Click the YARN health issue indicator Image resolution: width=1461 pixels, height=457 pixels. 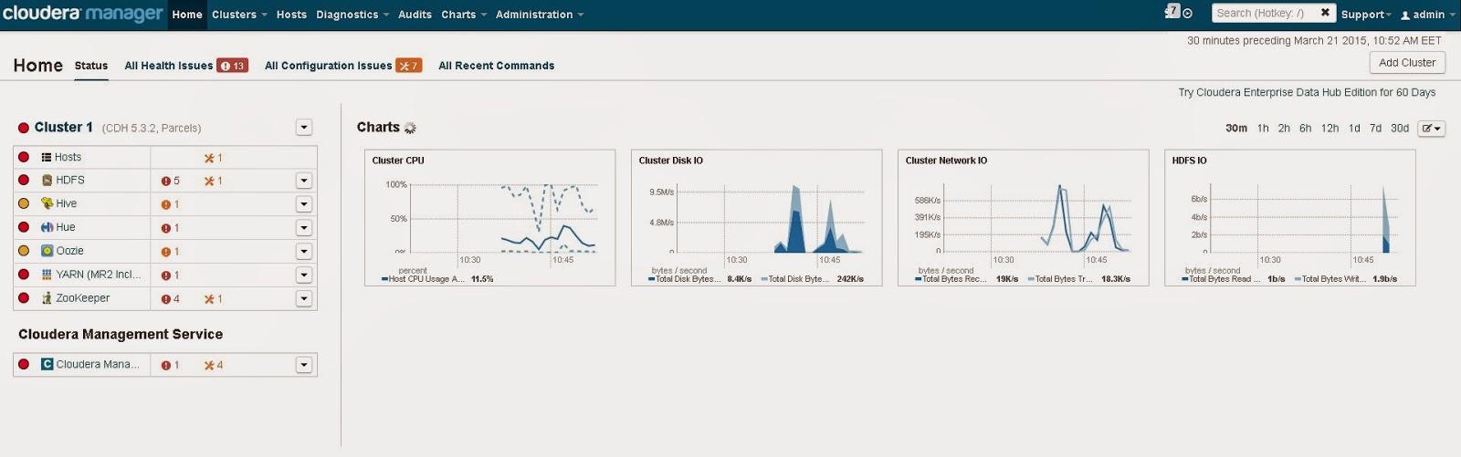click(170, 275)
